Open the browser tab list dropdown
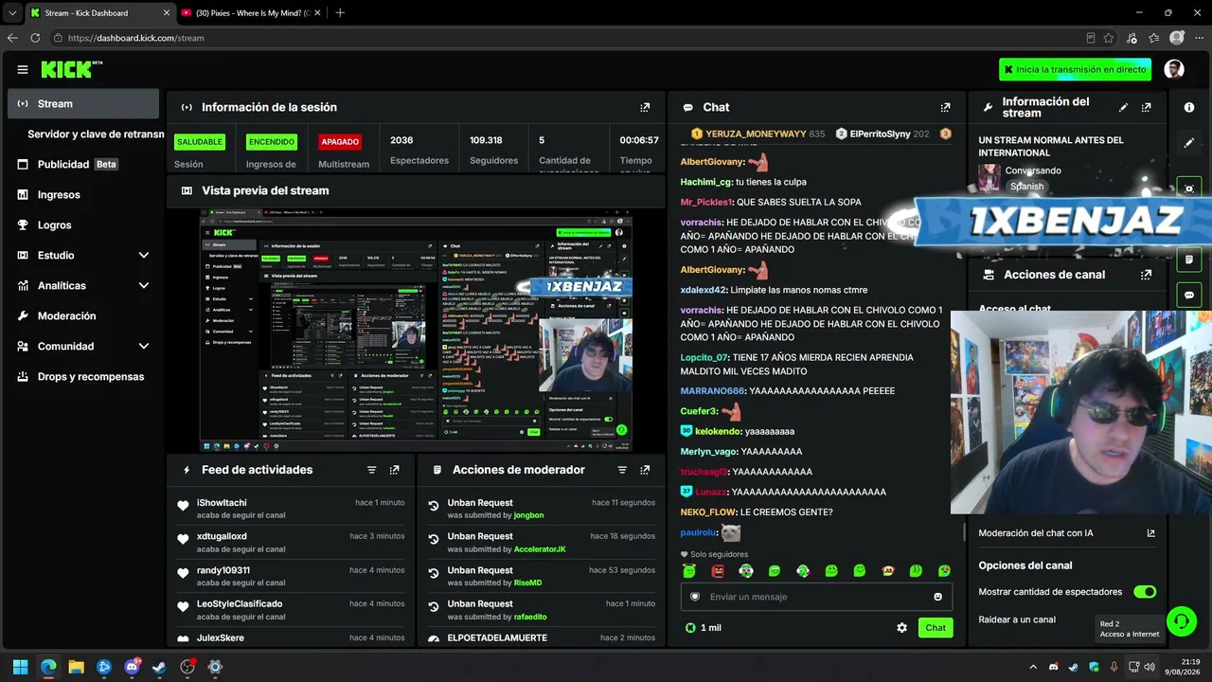The width and height of the screenshot is (1212, 682). tap(12, 13)
